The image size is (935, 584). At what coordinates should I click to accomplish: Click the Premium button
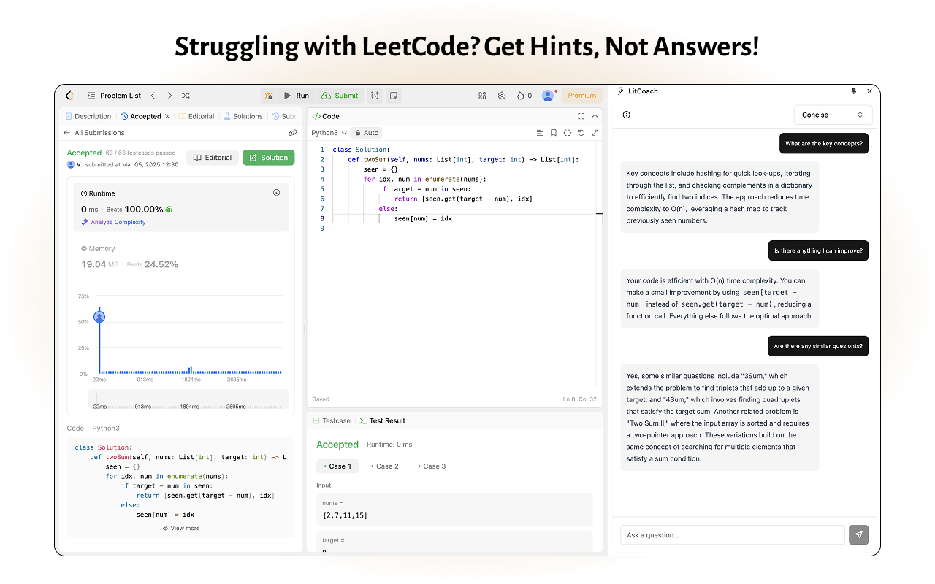[582, 96]
